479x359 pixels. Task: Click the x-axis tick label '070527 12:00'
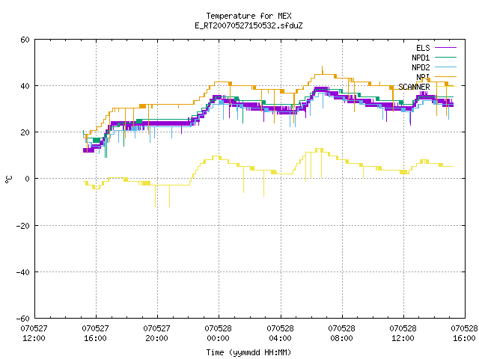[34, 334]
